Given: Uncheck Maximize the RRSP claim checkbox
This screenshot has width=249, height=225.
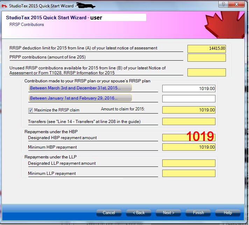Looking at the screenshot, I should click(30, 110).
